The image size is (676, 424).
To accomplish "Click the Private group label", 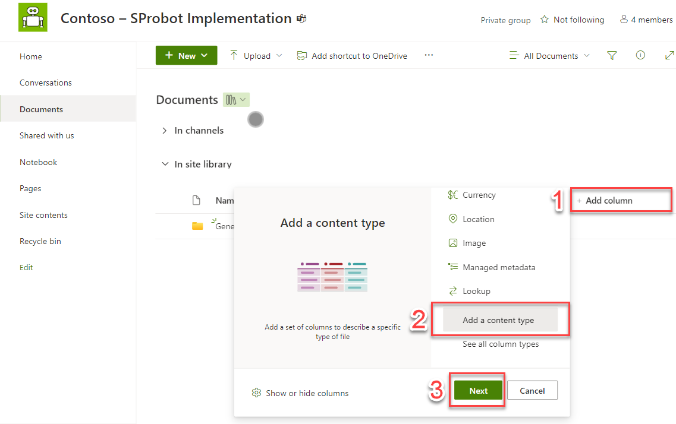I will pyautogui.click(x=505, y=20).
